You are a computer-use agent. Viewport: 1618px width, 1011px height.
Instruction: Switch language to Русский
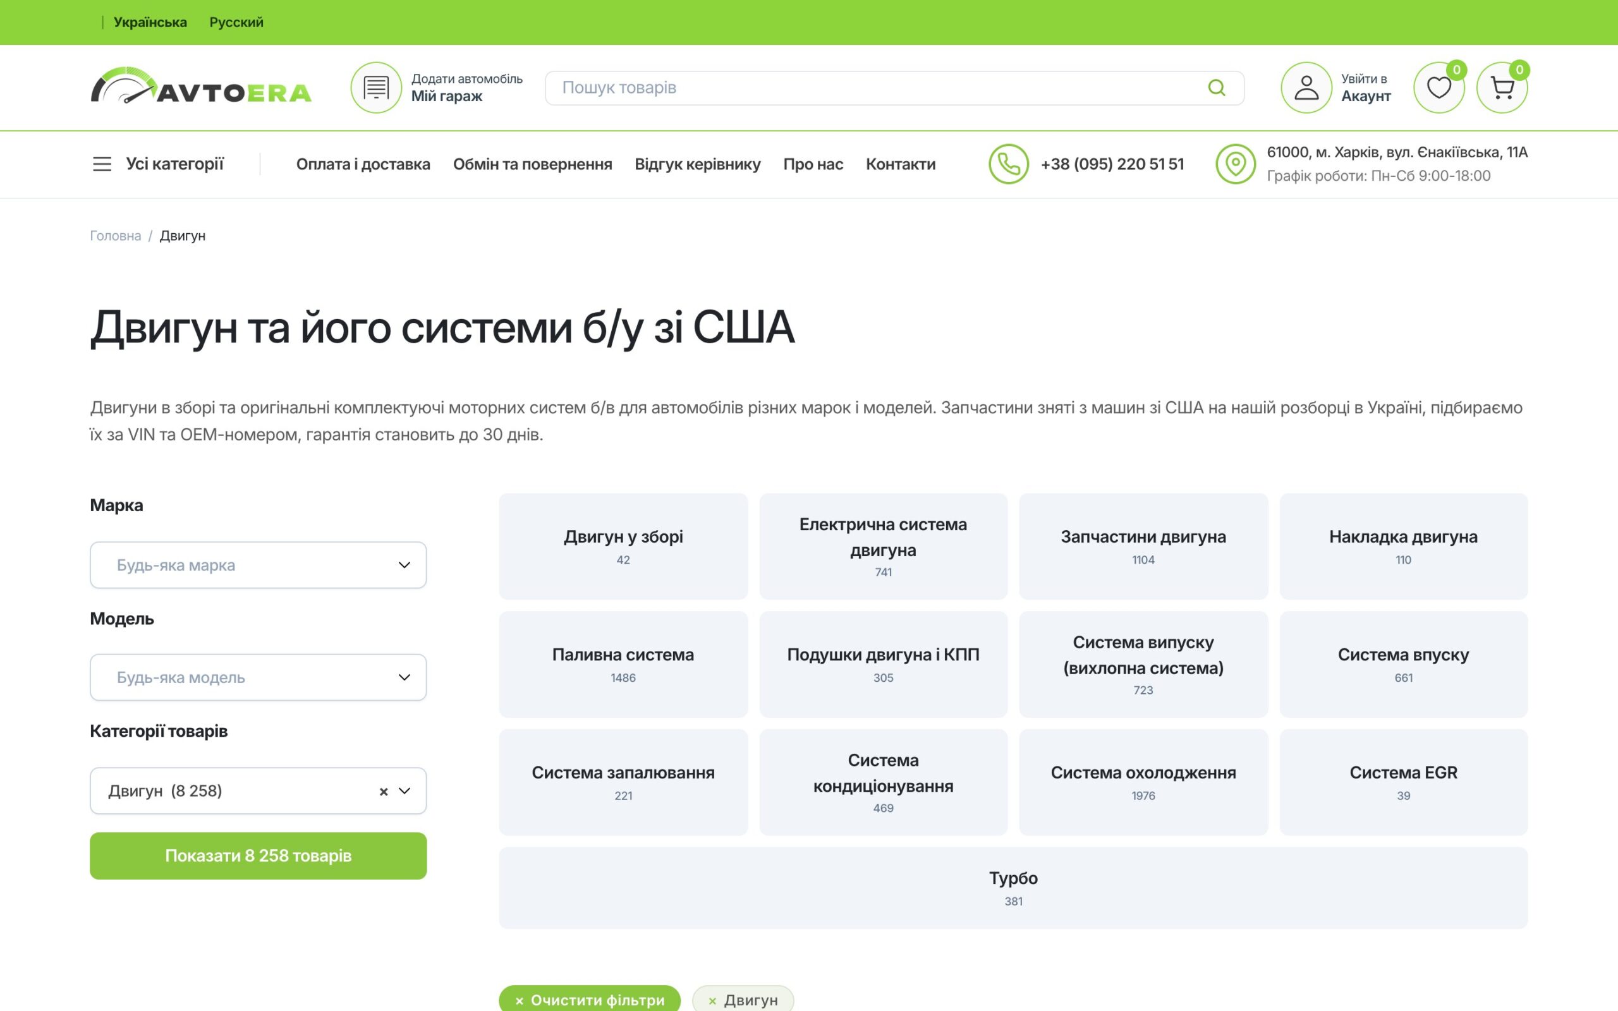pos(236,22)
